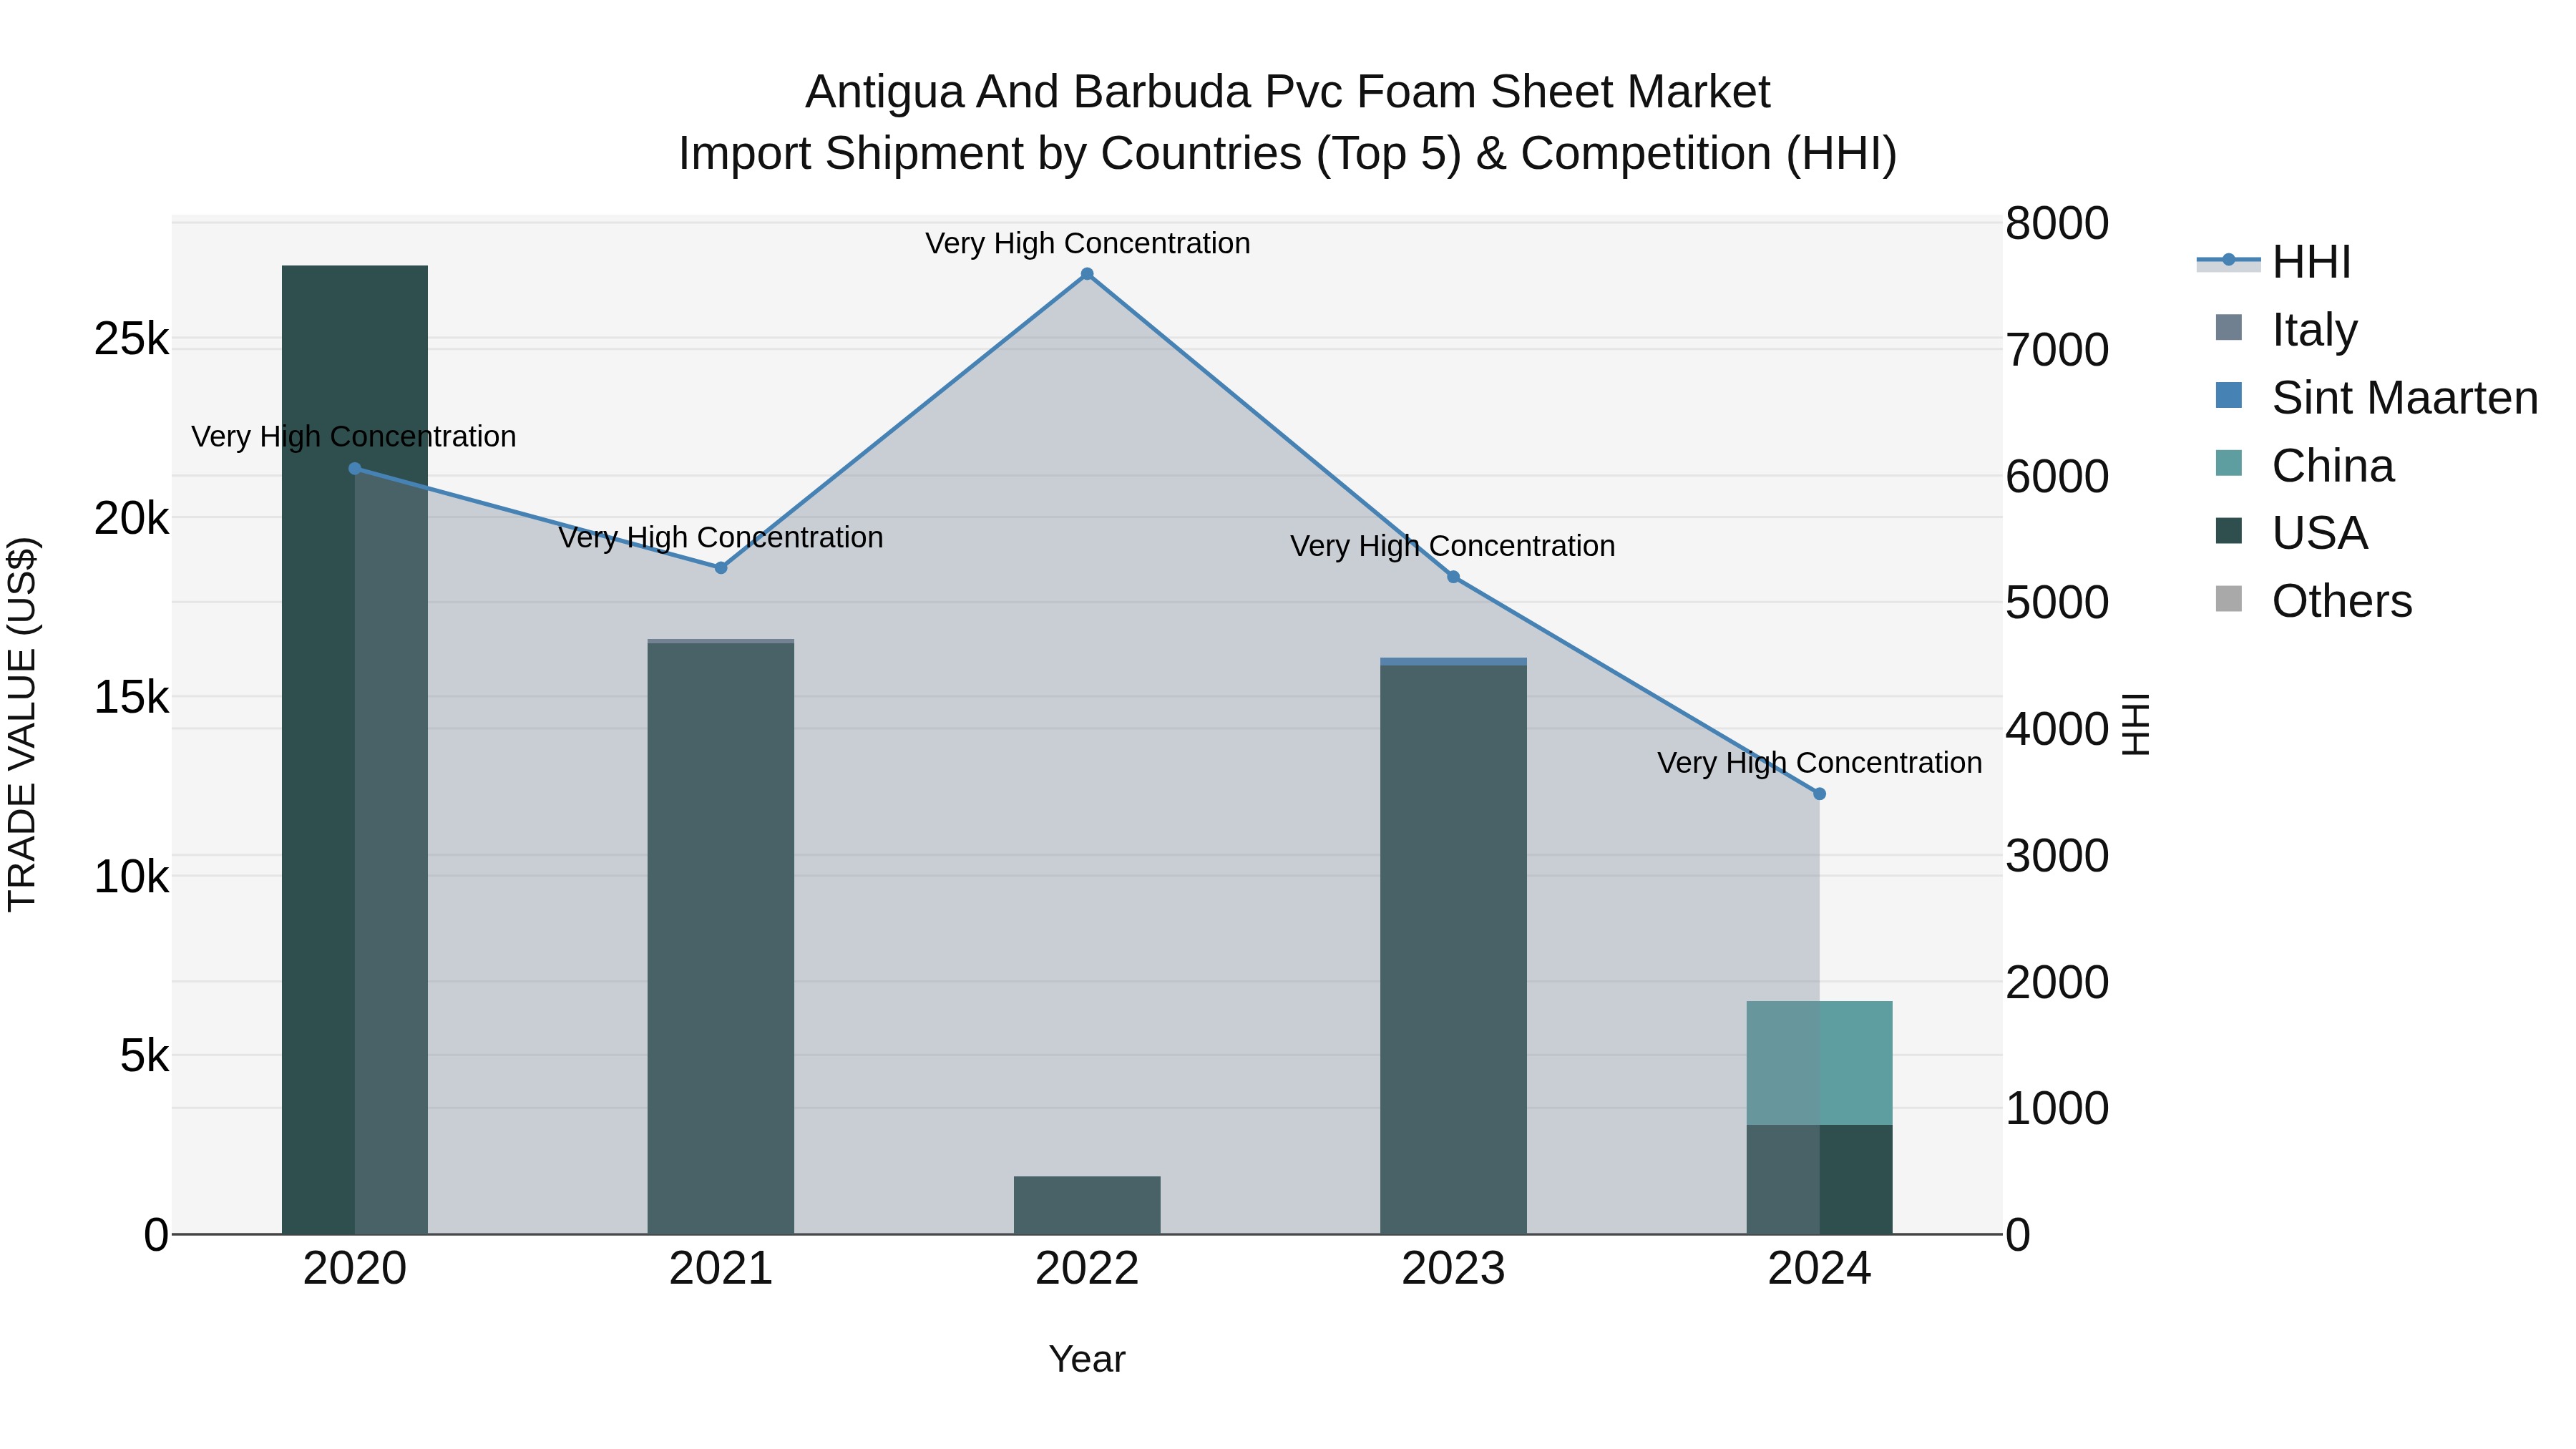Click the 15k left axis tick

coord(132,698)
